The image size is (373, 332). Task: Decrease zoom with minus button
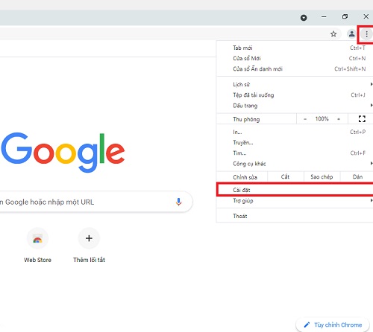pos(305,119)
